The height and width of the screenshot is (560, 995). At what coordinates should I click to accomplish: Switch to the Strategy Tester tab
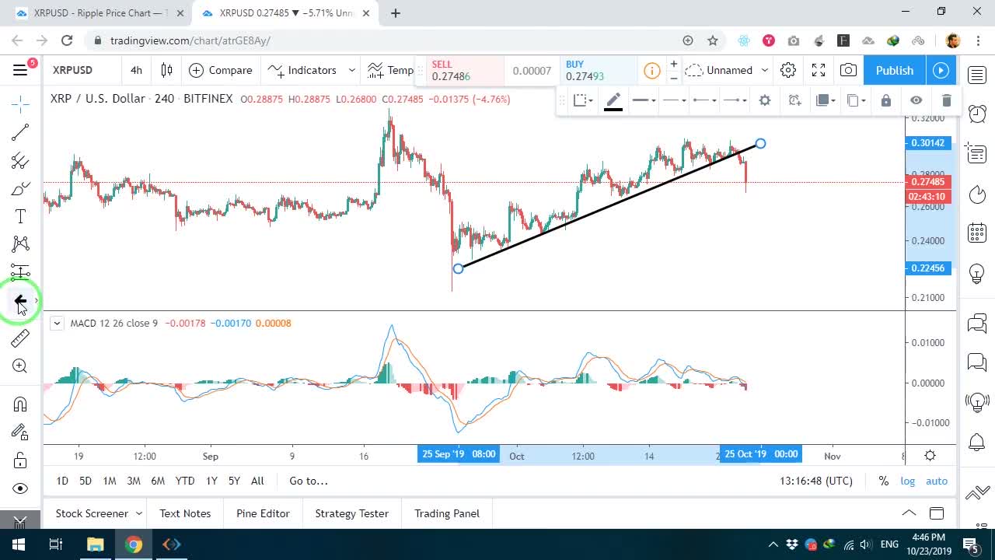click(x=351, y=513)
